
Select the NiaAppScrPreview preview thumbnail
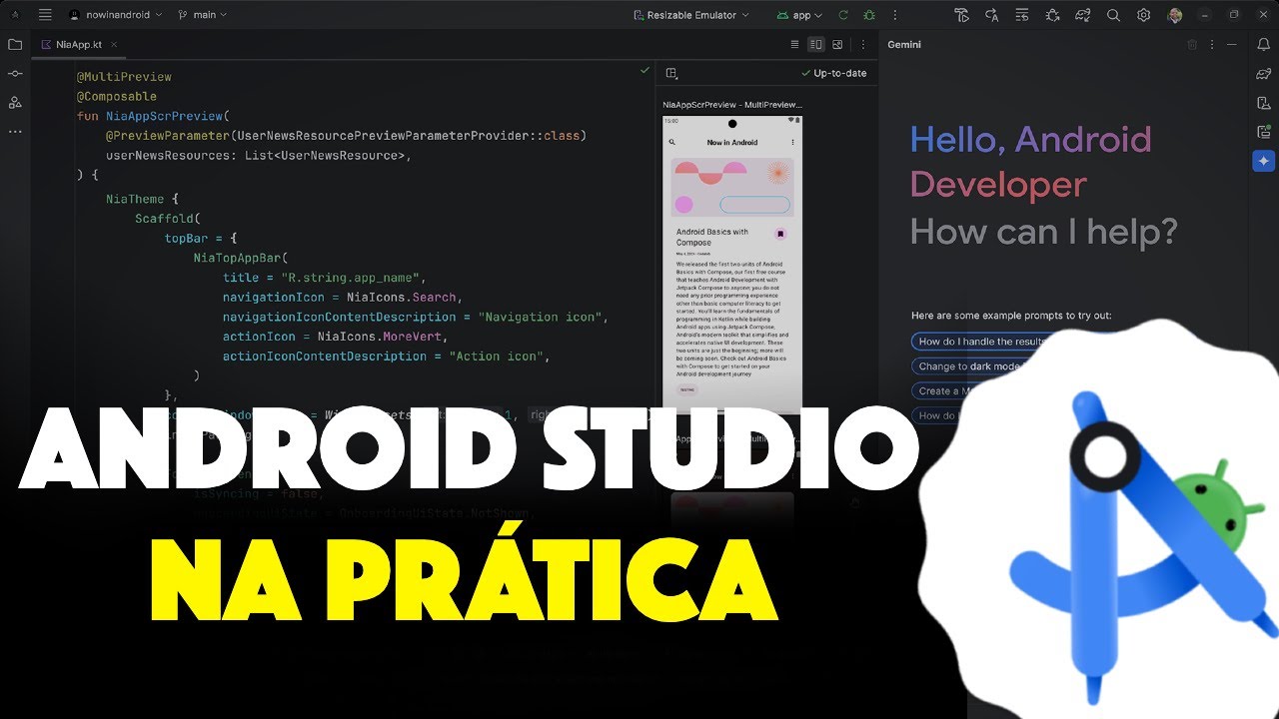pyautogui.click(x=732, y=265)
